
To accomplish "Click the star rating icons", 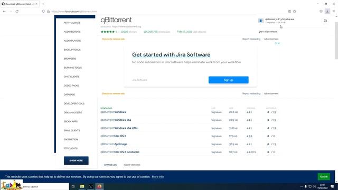I will pos(108,32).
